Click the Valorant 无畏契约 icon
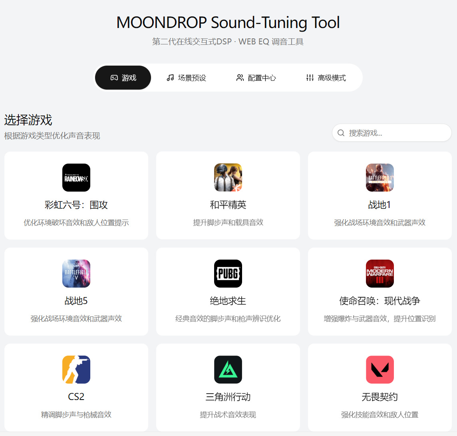457x436 pixels. [x=380, y=370]
